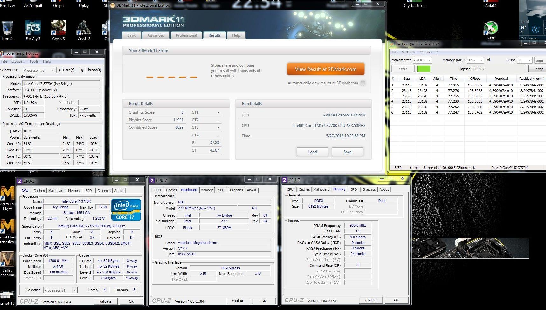Click the BIOS Version V17.7 field
The height and width of the screenshot is (310, 546).
[x=224, y=248]
